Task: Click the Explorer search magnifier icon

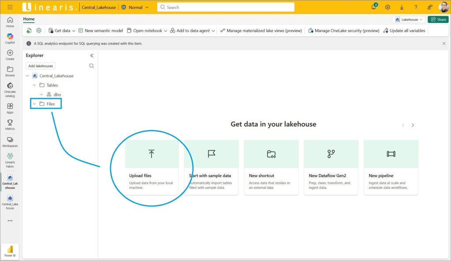Action: [x=92, y=66]
